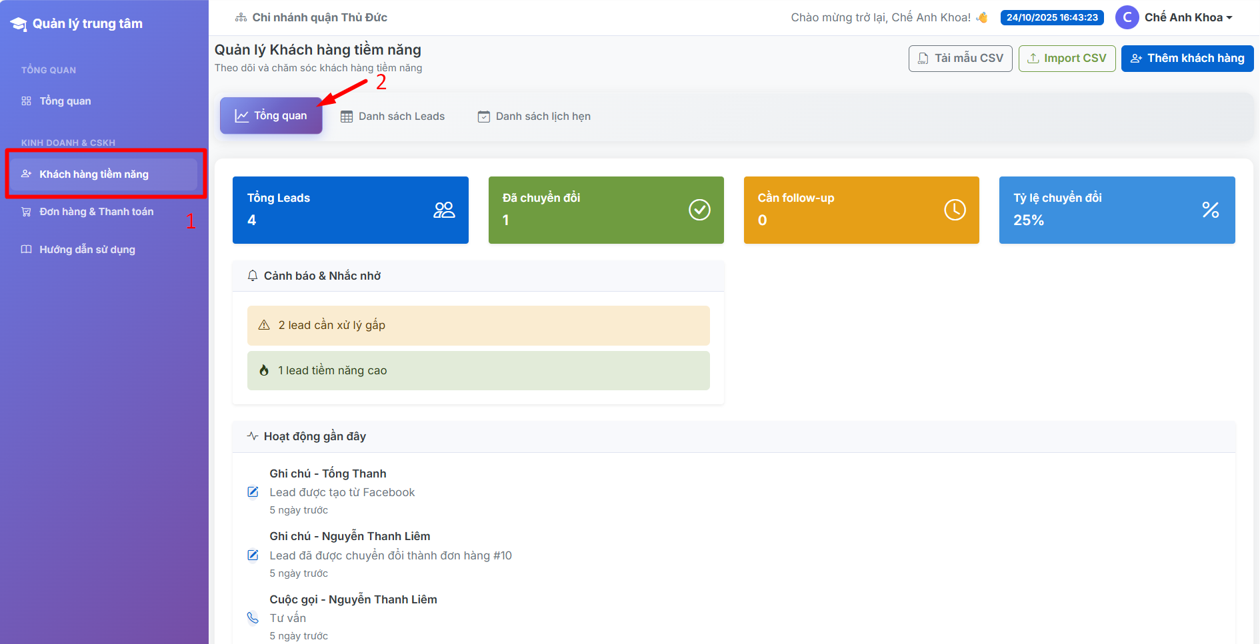Switch to the Danh sách Leads tab
The width and height of the screenshot is (1260, 644).
pos(393,117)
